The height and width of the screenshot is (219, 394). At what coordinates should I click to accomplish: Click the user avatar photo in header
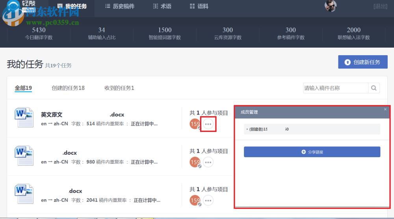tap(331, 6)
